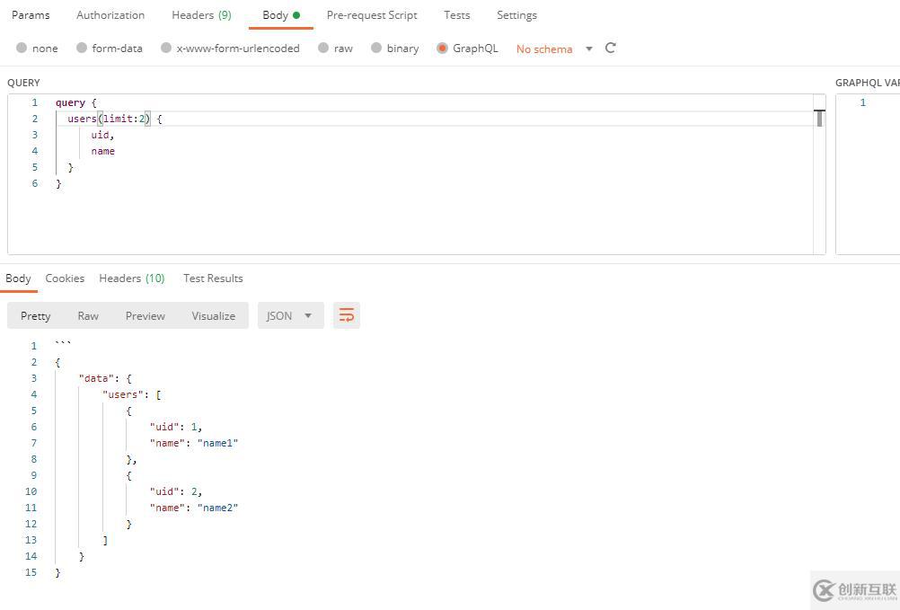
Task: Open the Pre-request Script tab
Action: tap(372, 15)
